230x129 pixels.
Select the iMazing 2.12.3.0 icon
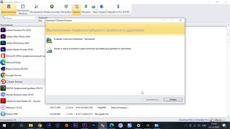[x=3, y=107]
